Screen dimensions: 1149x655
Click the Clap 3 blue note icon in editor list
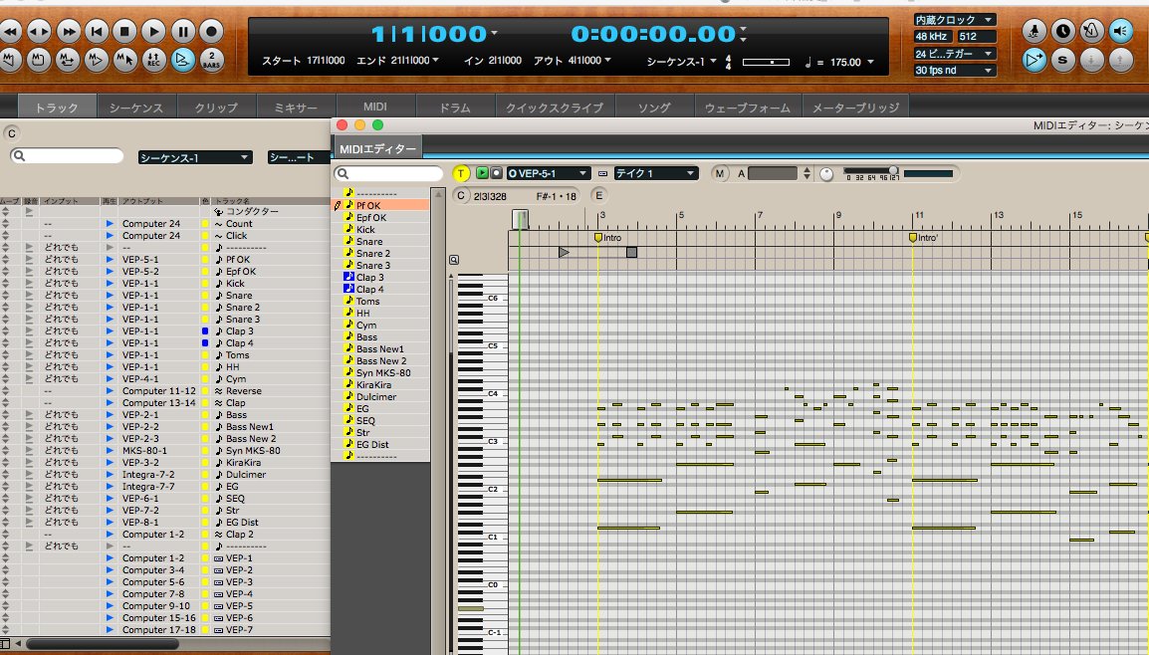(x=348, y=277)
